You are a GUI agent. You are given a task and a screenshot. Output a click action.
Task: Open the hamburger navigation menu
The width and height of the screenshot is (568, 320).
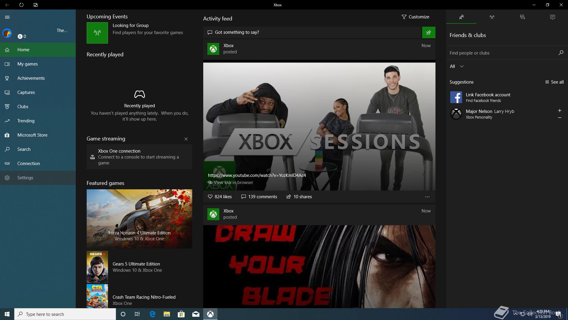[x=7, y=17]
